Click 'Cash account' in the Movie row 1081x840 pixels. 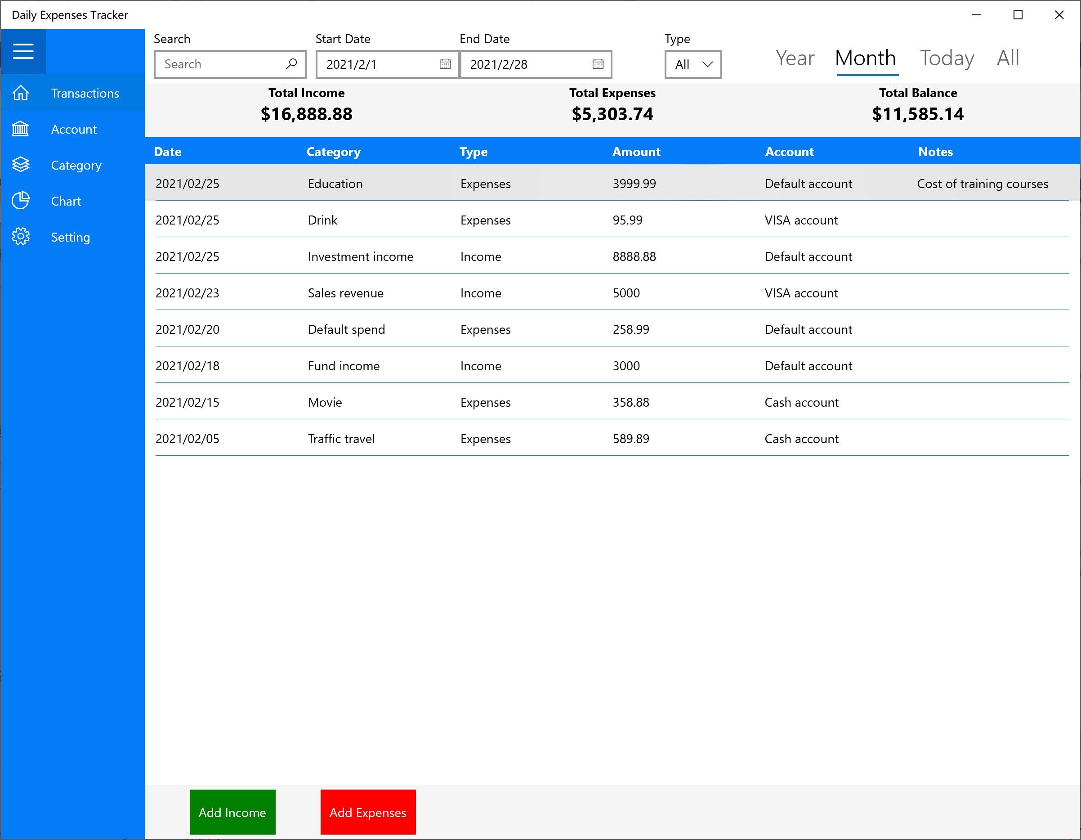click(x=801, y=402)
